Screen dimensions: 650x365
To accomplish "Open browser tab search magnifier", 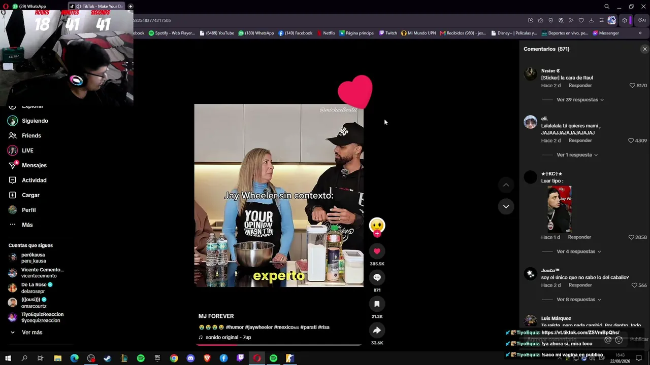I will 607,7.
